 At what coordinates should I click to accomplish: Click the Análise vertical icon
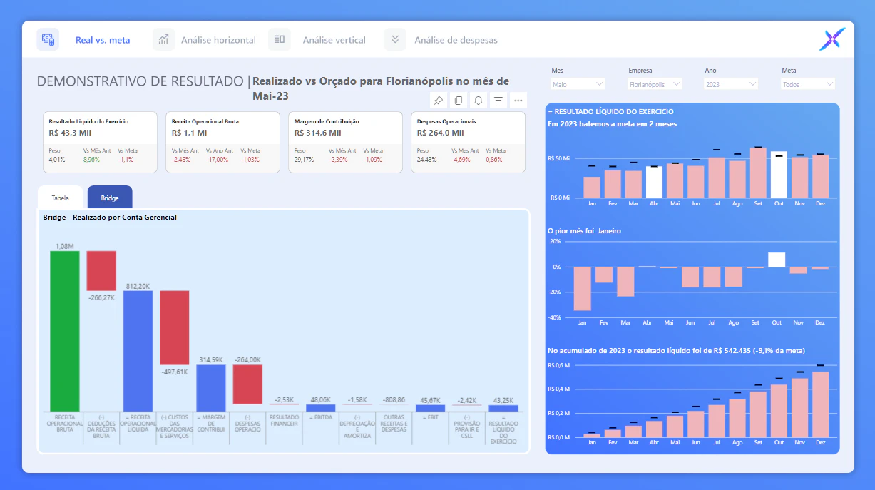[280, 39]
